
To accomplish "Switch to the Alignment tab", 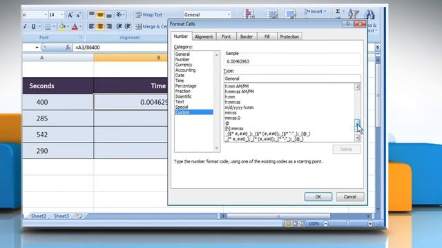I will pos(204,37).
